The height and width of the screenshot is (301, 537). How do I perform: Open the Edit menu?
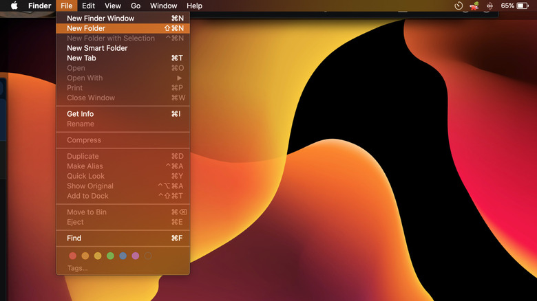pos(88,5)
